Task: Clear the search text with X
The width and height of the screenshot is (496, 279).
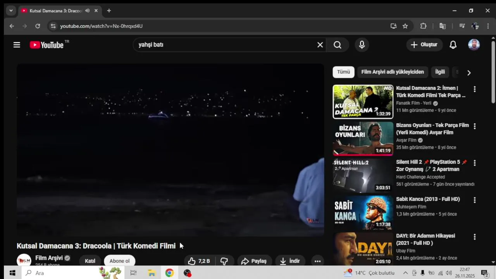Action: pos(320,45)
